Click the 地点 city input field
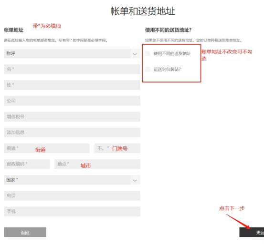Viewport: 264px width, 246px height. [x=97, y=164]
